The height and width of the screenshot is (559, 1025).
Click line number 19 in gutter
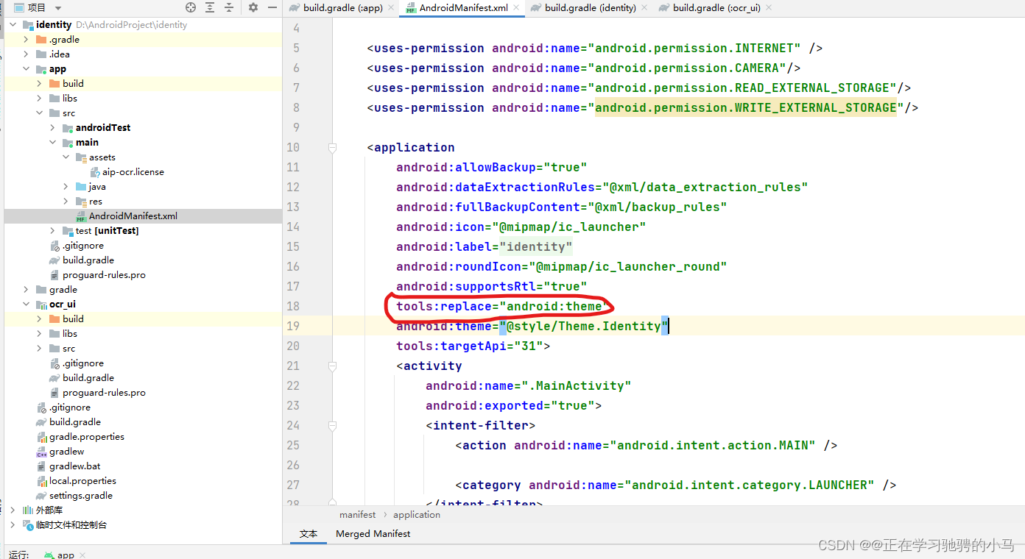tap(292, 326)
